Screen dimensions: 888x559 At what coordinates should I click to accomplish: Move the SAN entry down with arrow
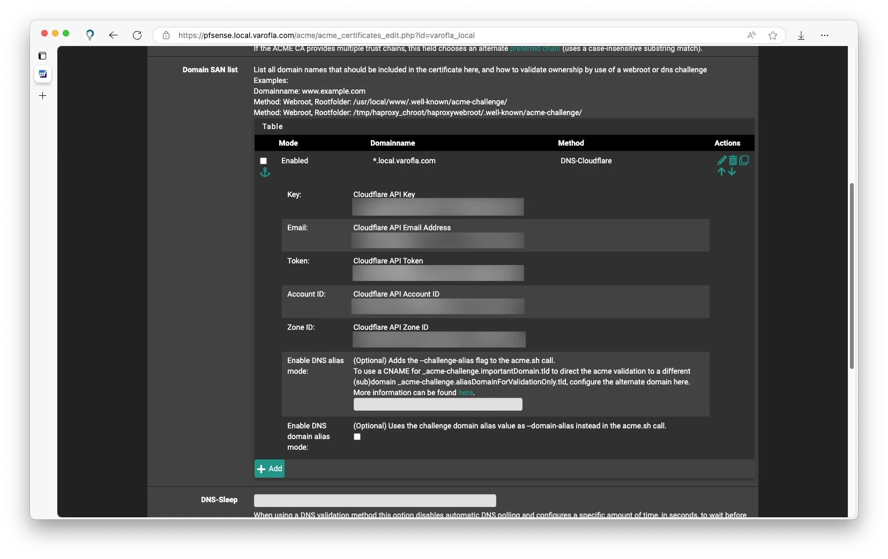coord(732,172)
